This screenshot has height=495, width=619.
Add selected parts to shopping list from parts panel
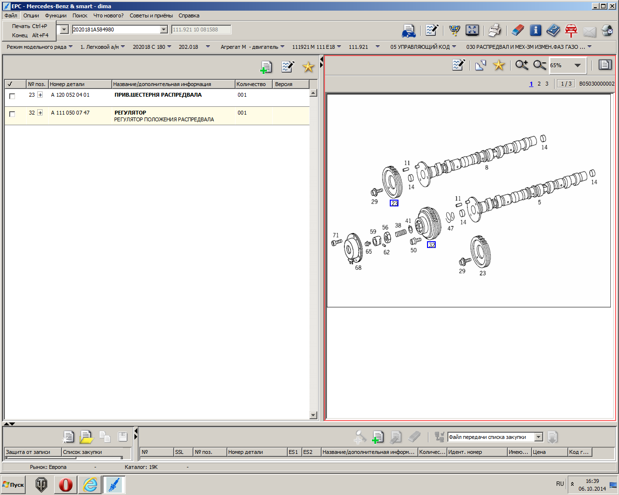click(266, 67)
